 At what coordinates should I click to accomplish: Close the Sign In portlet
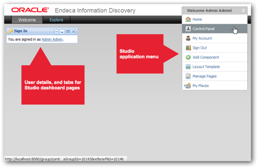pyautogui.click(x=74, y=31)
